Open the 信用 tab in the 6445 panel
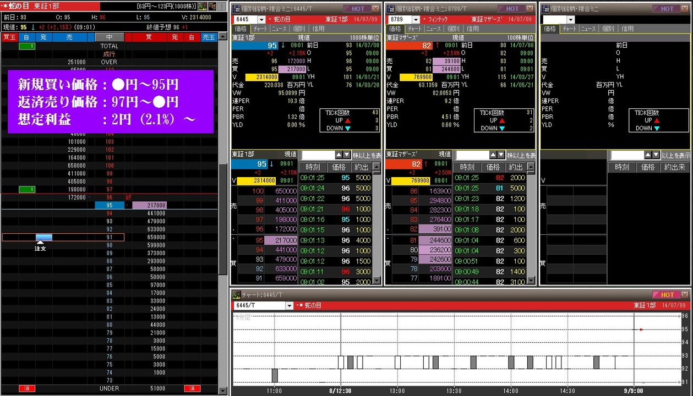The width and height of the screenshot is (693, 396). pos(318,29)
